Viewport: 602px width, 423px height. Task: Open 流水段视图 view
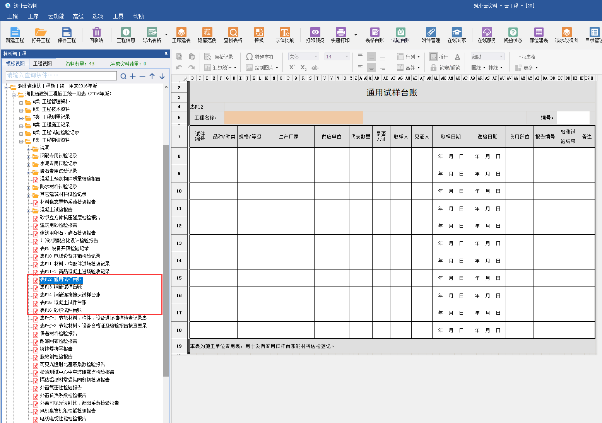[x=566, y=34]
